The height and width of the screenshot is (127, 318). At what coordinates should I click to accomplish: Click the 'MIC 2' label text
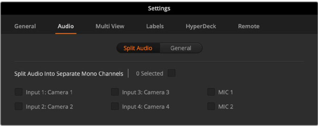(226, 107)
